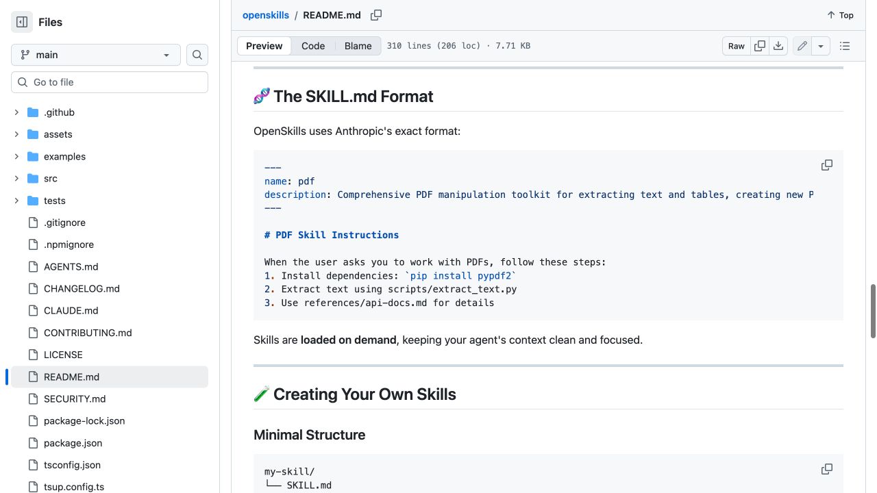The height and width of the screenshot is (493, 877).
Task: Click the 'loaded on demand' bold text
Action: pyautogui.click(x=348, y=340)
